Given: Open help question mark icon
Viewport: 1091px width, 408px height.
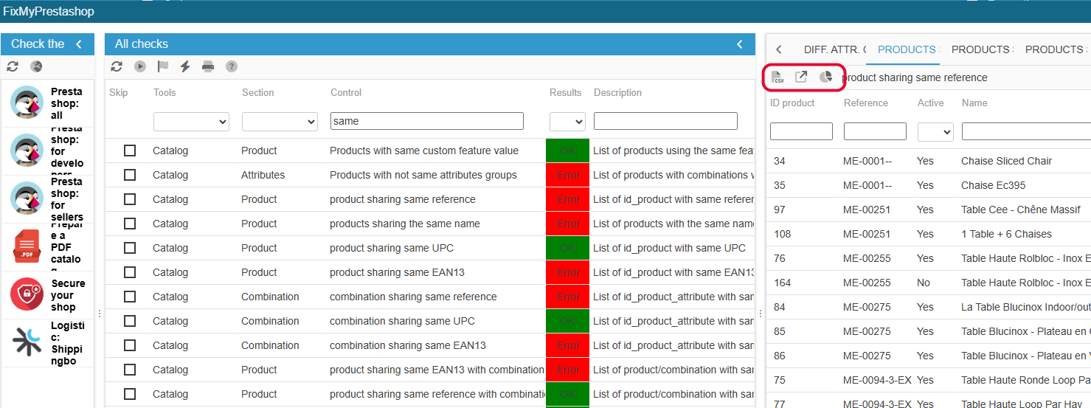Looking at the screenshot, I should (232, 66).
